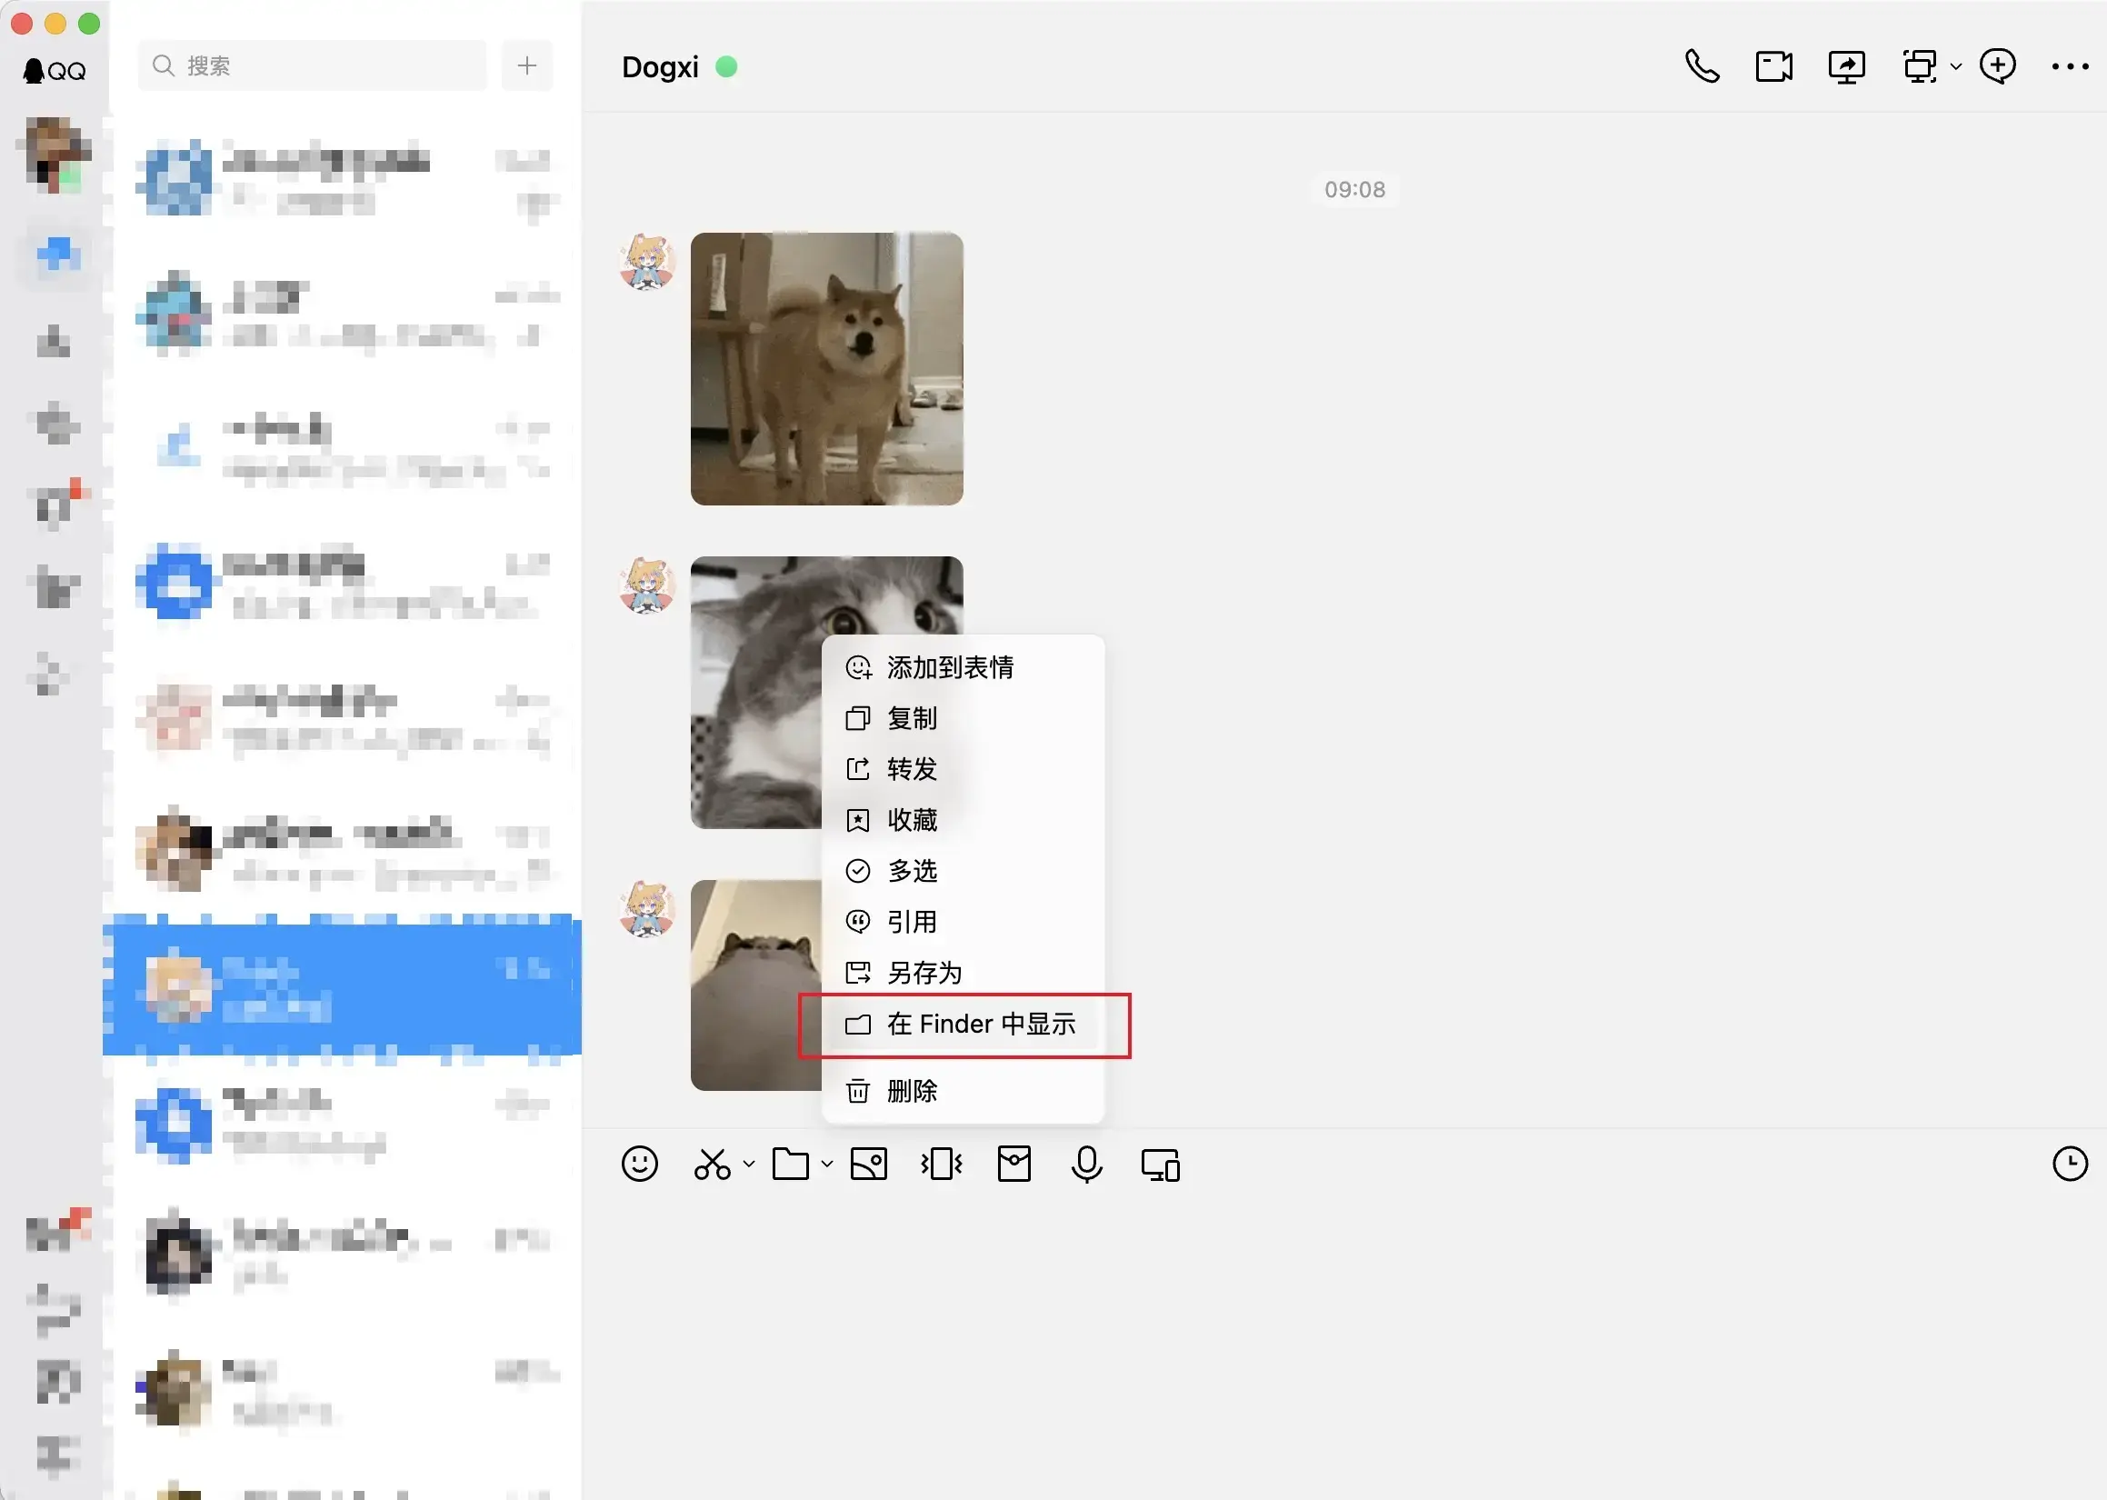Click the add members plus bubble icon
The width and height of the screenshot is (2107, 1500).
[1997, 66]
